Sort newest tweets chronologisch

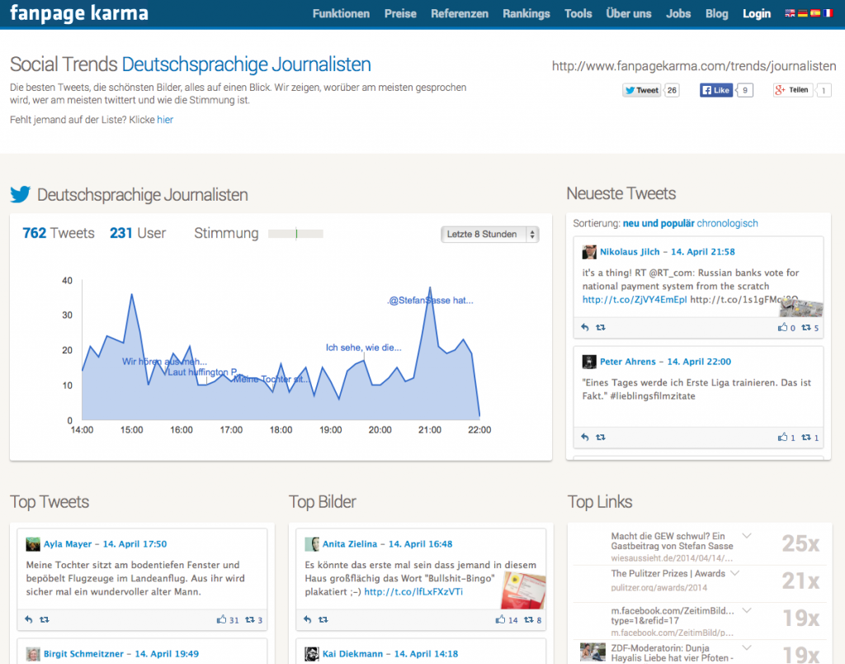(728, 223)
